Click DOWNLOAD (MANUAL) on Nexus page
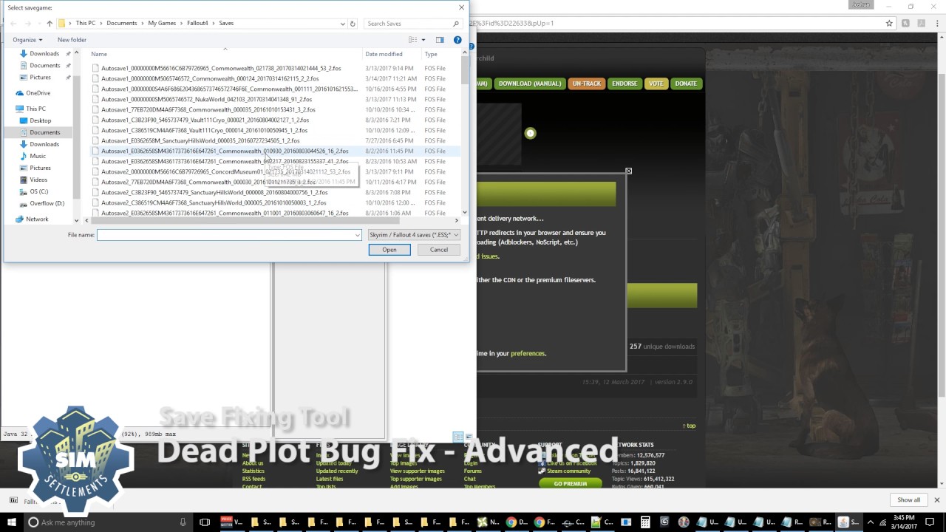This screenshot has width=946, height=532. pyautogui.click(x=529, y=83)
